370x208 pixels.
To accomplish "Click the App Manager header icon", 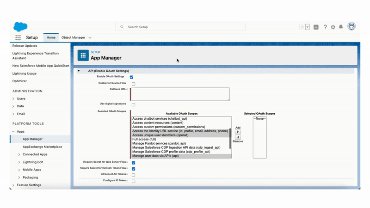I will [83, 55].
